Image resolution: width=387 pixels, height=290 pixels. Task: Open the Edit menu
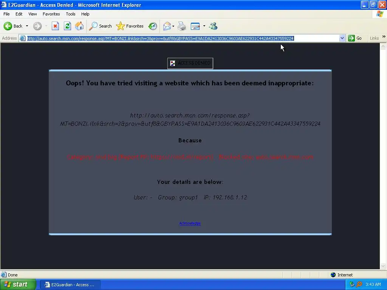tap(19, 14)
